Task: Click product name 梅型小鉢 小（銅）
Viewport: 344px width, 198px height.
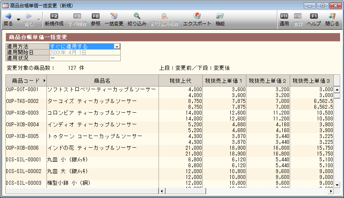Action: pos(69,183)
